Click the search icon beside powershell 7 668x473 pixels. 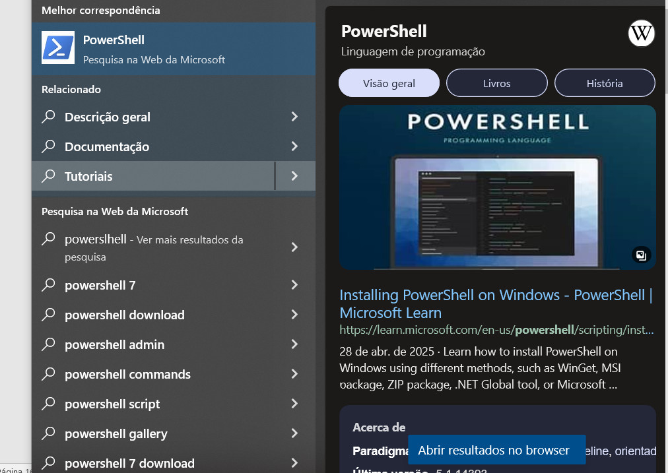[x=49, y=285]
